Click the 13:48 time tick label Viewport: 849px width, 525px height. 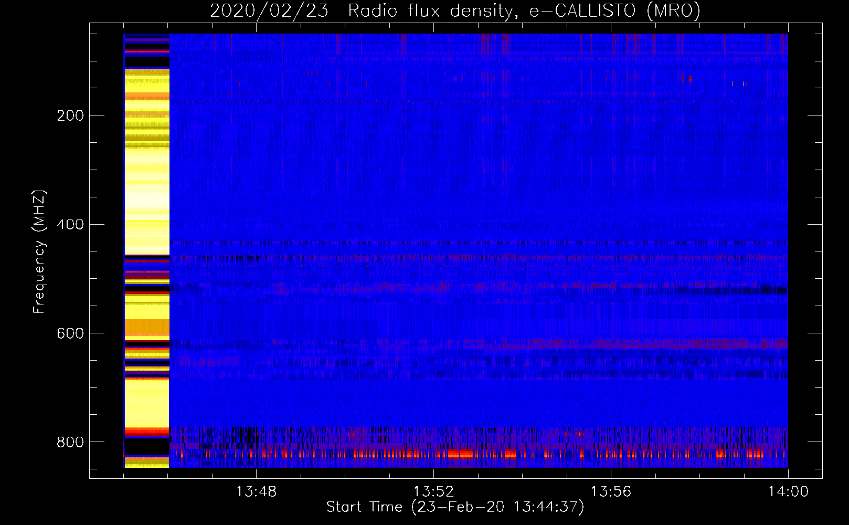[x=256, y=492]
